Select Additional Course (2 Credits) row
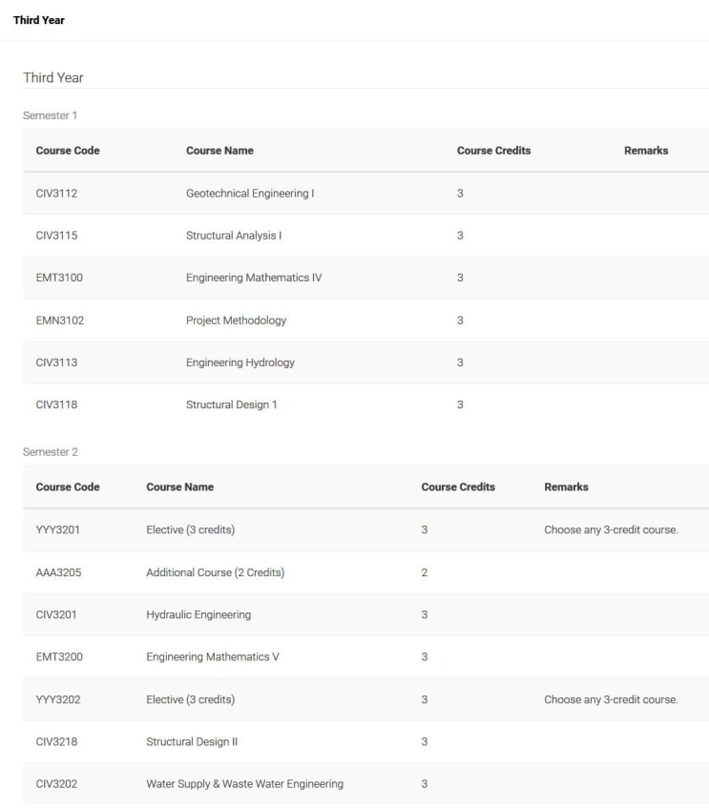 pyautogui.click(x=365, y=572)
